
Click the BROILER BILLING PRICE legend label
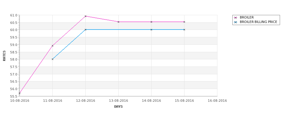pos(258,22)
